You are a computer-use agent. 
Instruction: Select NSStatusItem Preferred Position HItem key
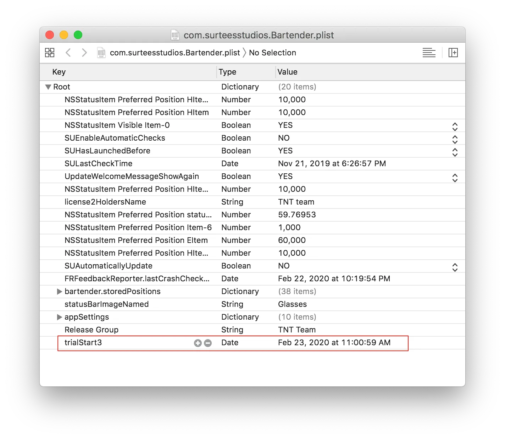pos(137,112)
